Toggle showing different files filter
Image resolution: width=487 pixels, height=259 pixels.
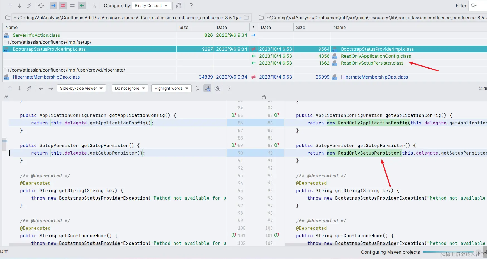click(63, 6)
